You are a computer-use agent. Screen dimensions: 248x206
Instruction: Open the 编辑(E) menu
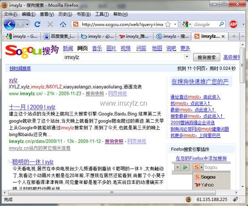[29, 14]
